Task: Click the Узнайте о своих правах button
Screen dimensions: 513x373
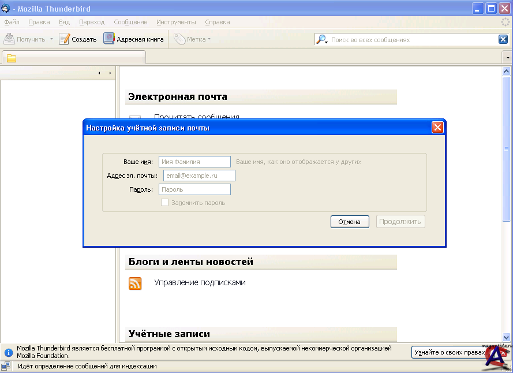Action: click(x=448, y=352)
